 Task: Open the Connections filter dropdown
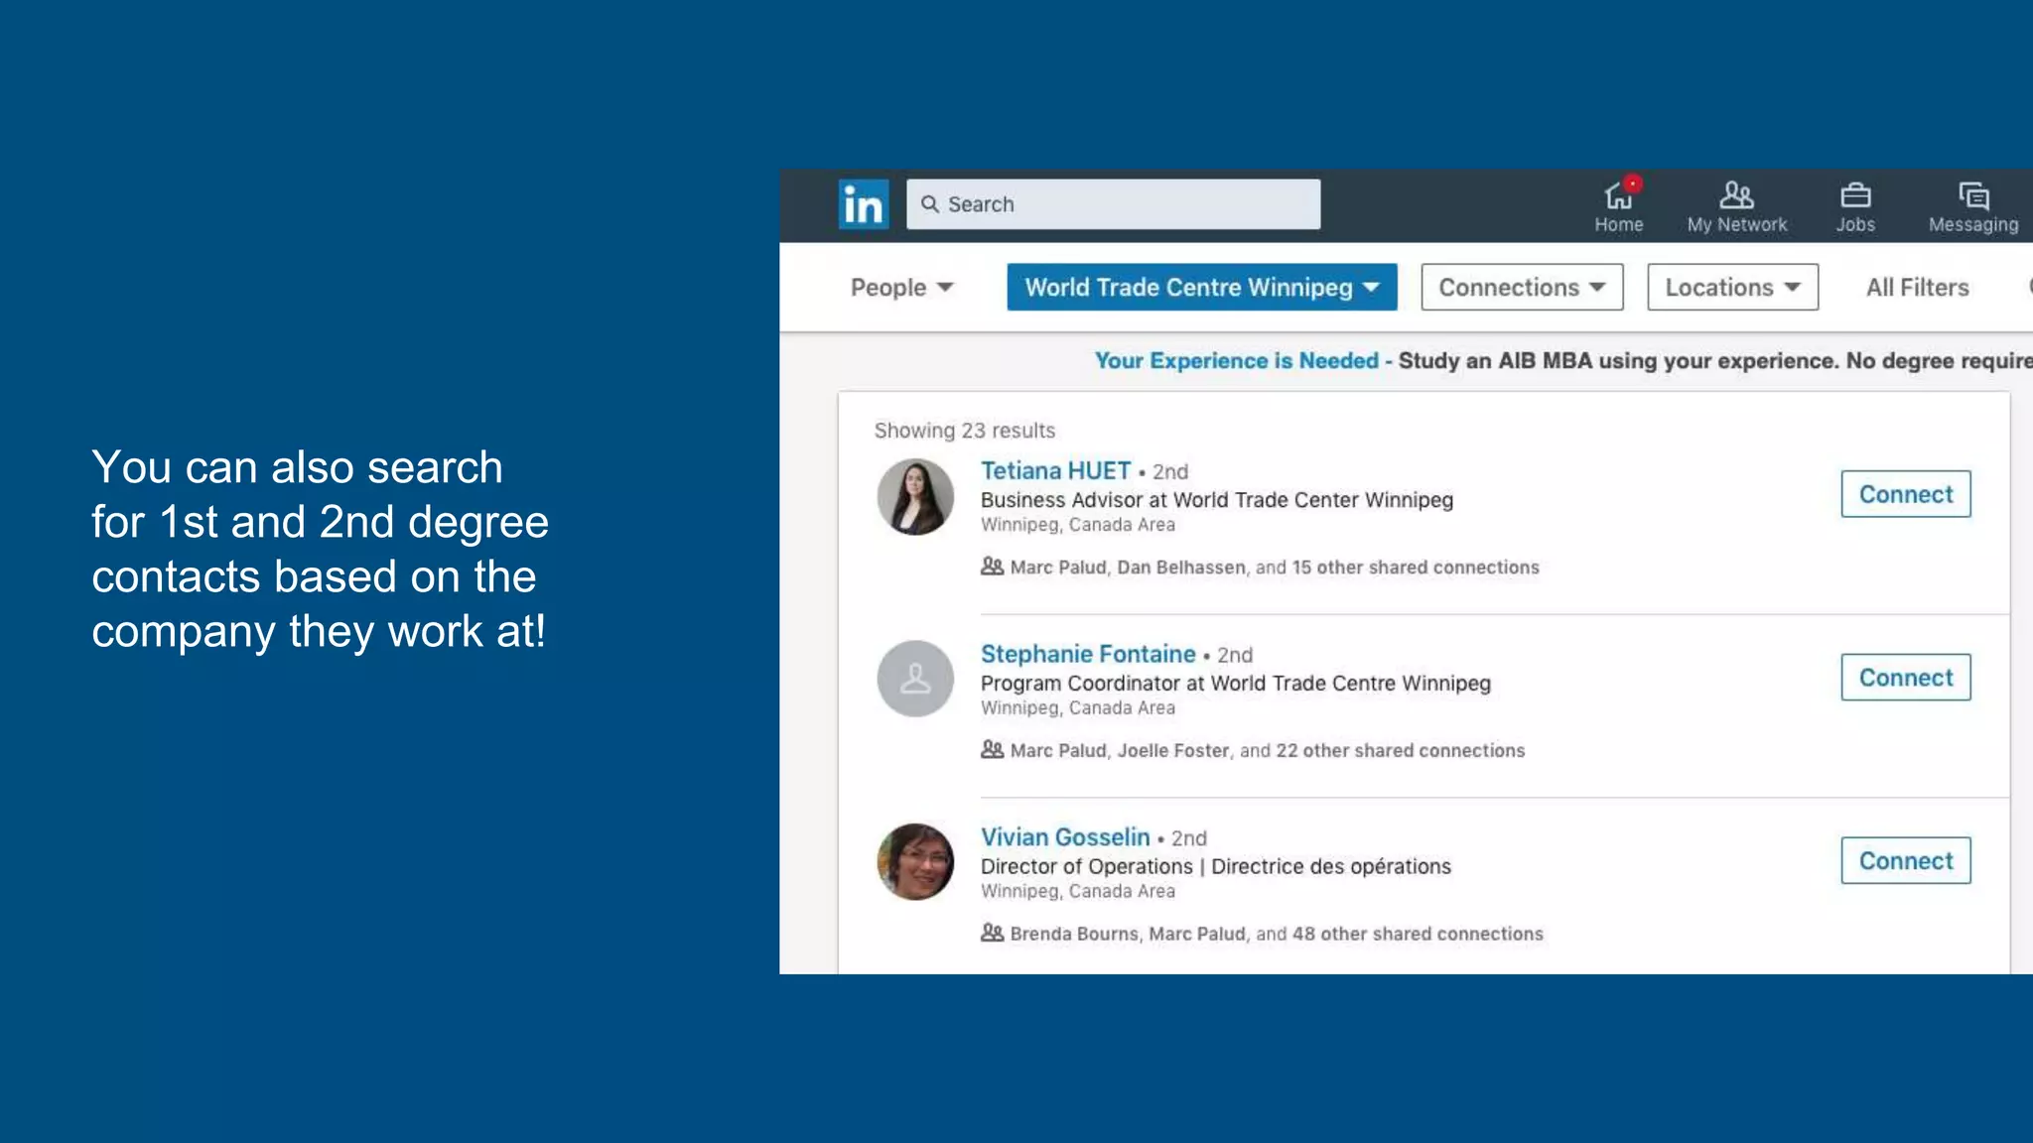coord(1521,287)
